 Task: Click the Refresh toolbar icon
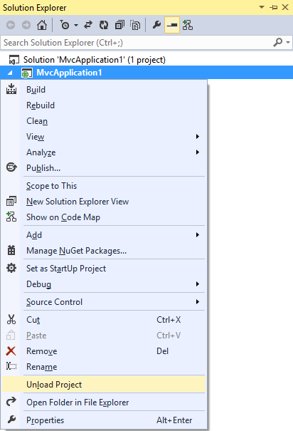click(x=104, y=25)
